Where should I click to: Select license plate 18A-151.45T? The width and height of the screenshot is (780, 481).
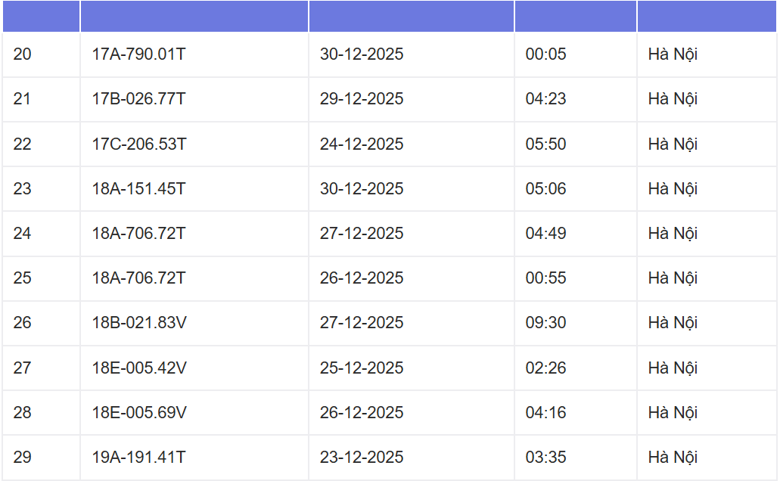(x=138, y=188)
